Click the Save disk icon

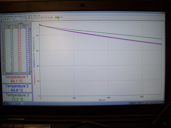(6, 19)
